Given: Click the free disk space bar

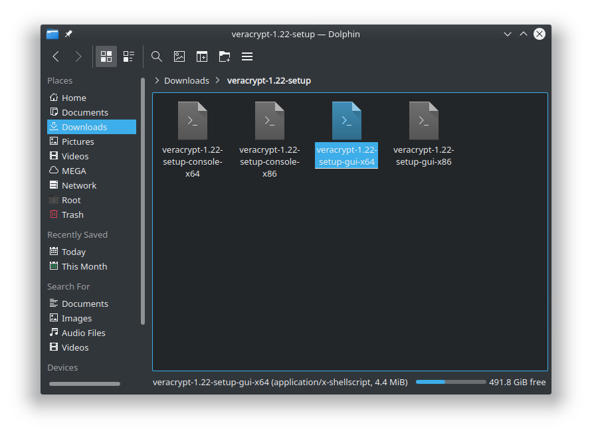Looking at the screenshot, I should tap(450, 382).
